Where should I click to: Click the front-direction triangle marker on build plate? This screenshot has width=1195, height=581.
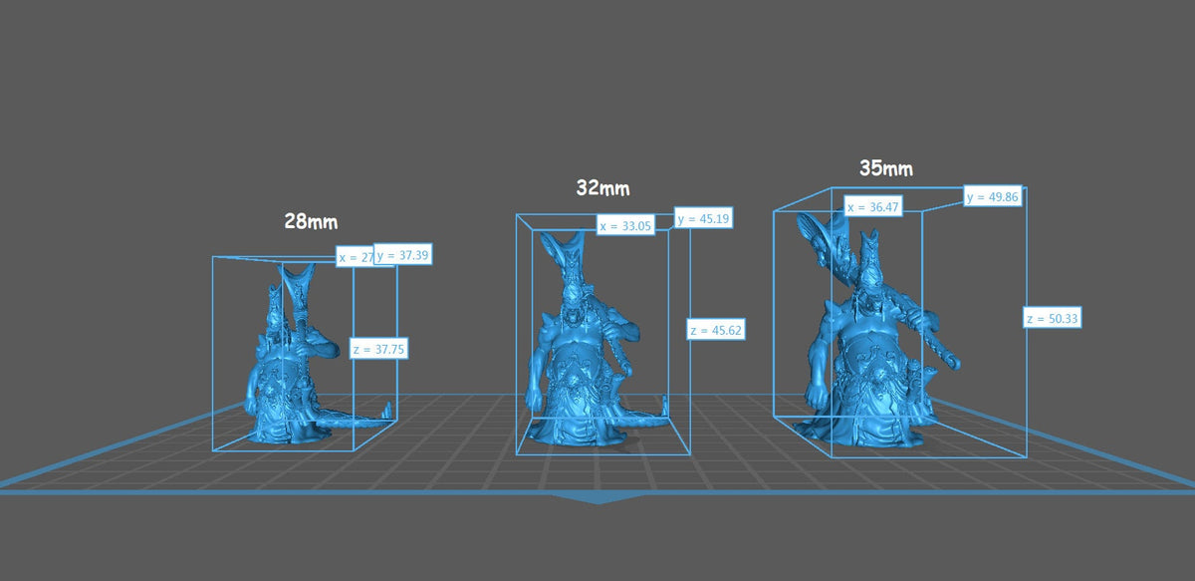(597, 497)
